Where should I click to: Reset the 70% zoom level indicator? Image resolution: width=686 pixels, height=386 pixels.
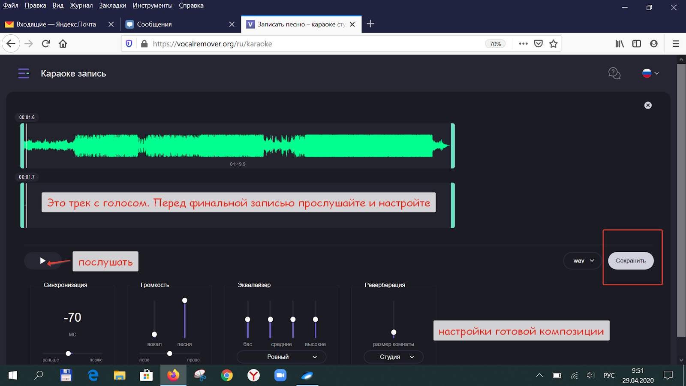pyautogui.click(x=495, y=44)
